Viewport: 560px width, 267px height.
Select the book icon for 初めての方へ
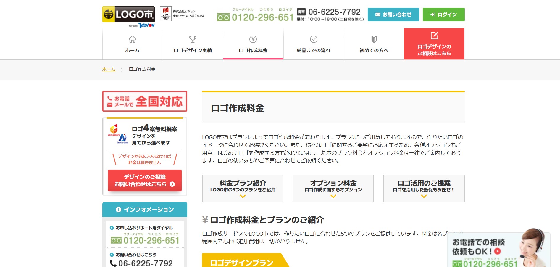click(x=374, y=39)
